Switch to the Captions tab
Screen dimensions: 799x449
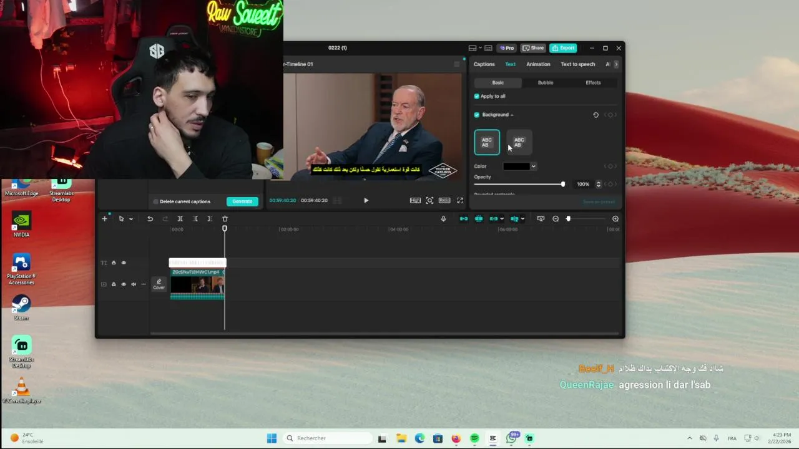(484, 64)
